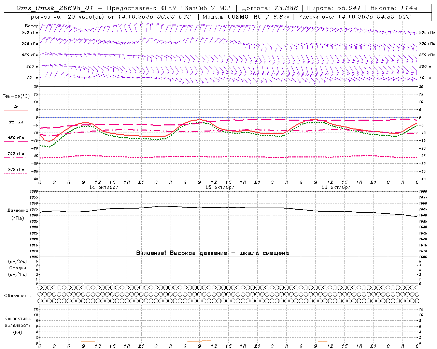Click the Рассчитано: 14.10.2025 04:39 UTC text

(x=354, y=17)
